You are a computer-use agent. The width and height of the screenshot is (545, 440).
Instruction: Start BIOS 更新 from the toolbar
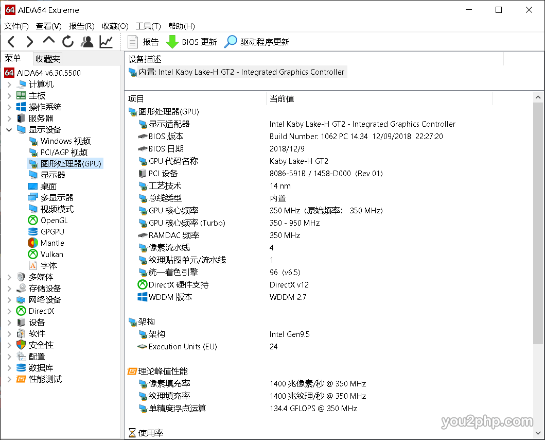pyautogui.click(x=191, y=42)
